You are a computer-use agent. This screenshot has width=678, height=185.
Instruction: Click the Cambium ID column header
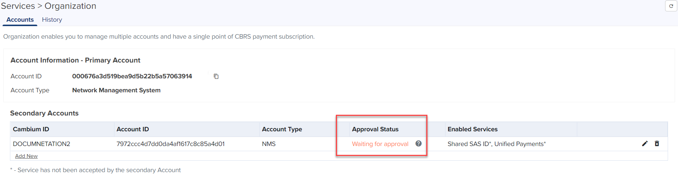pos(31,129)
